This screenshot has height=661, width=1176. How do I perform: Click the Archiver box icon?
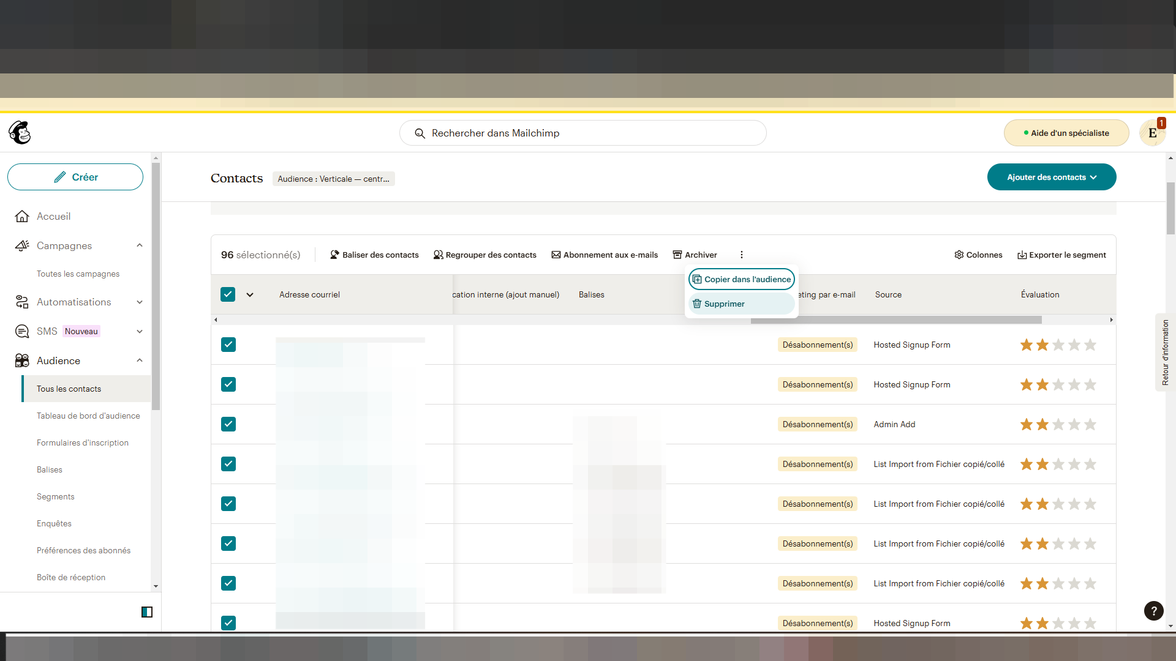[x=677, y=255]
